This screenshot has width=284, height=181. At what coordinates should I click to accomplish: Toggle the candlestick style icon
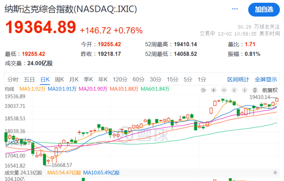coord(255,90)
